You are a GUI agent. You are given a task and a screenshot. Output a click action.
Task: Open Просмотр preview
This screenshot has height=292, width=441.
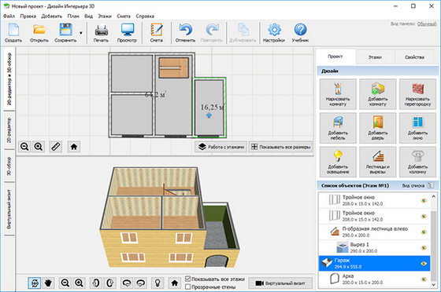[127, 33]
